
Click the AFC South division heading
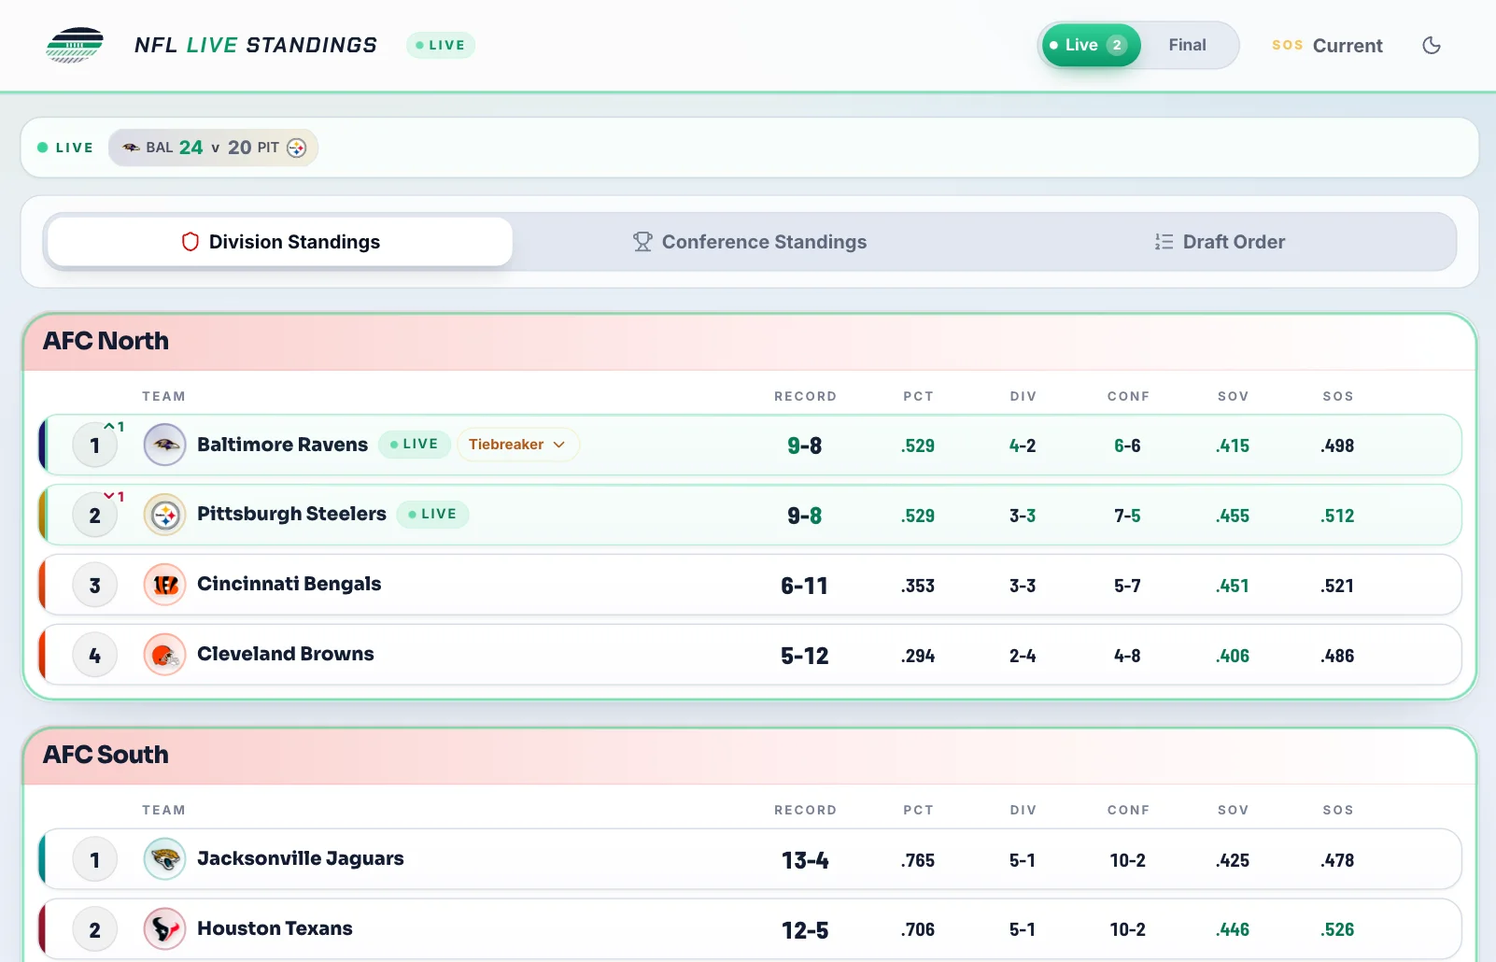(x=106, y=755)
